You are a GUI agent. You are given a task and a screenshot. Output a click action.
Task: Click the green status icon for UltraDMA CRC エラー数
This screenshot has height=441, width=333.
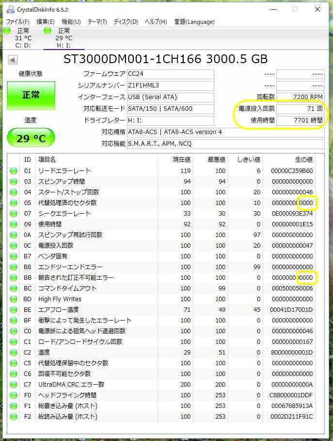click(14, 385)
